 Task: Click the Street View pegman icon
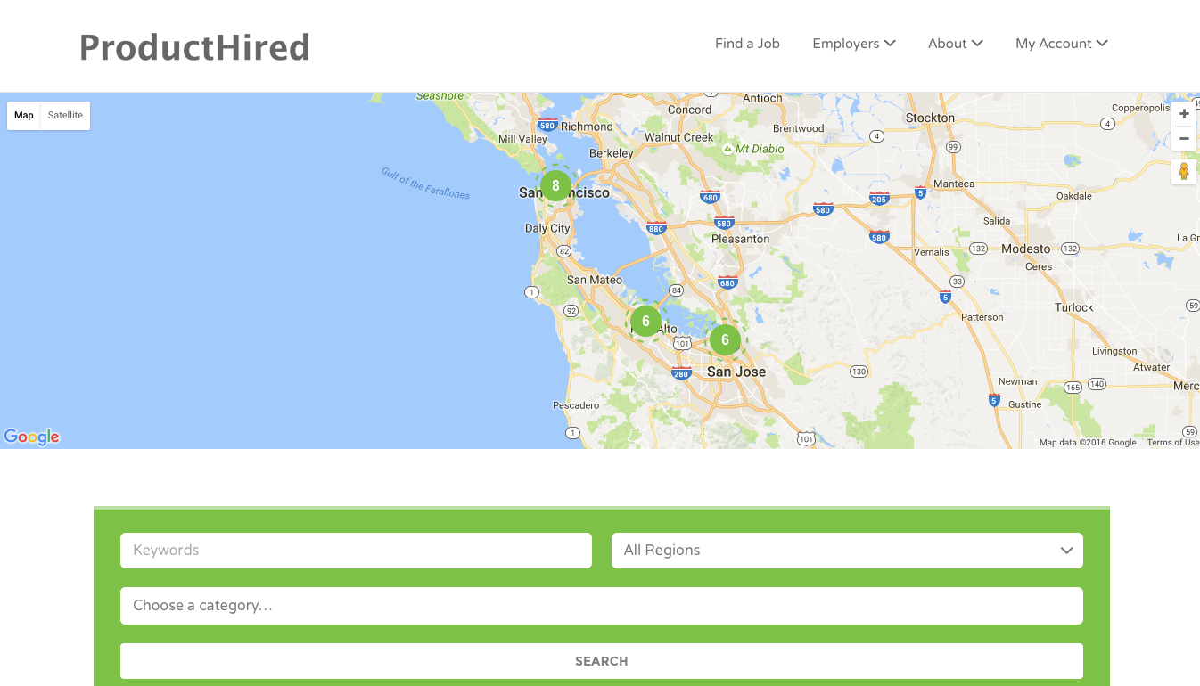(x=1184, y=171)
